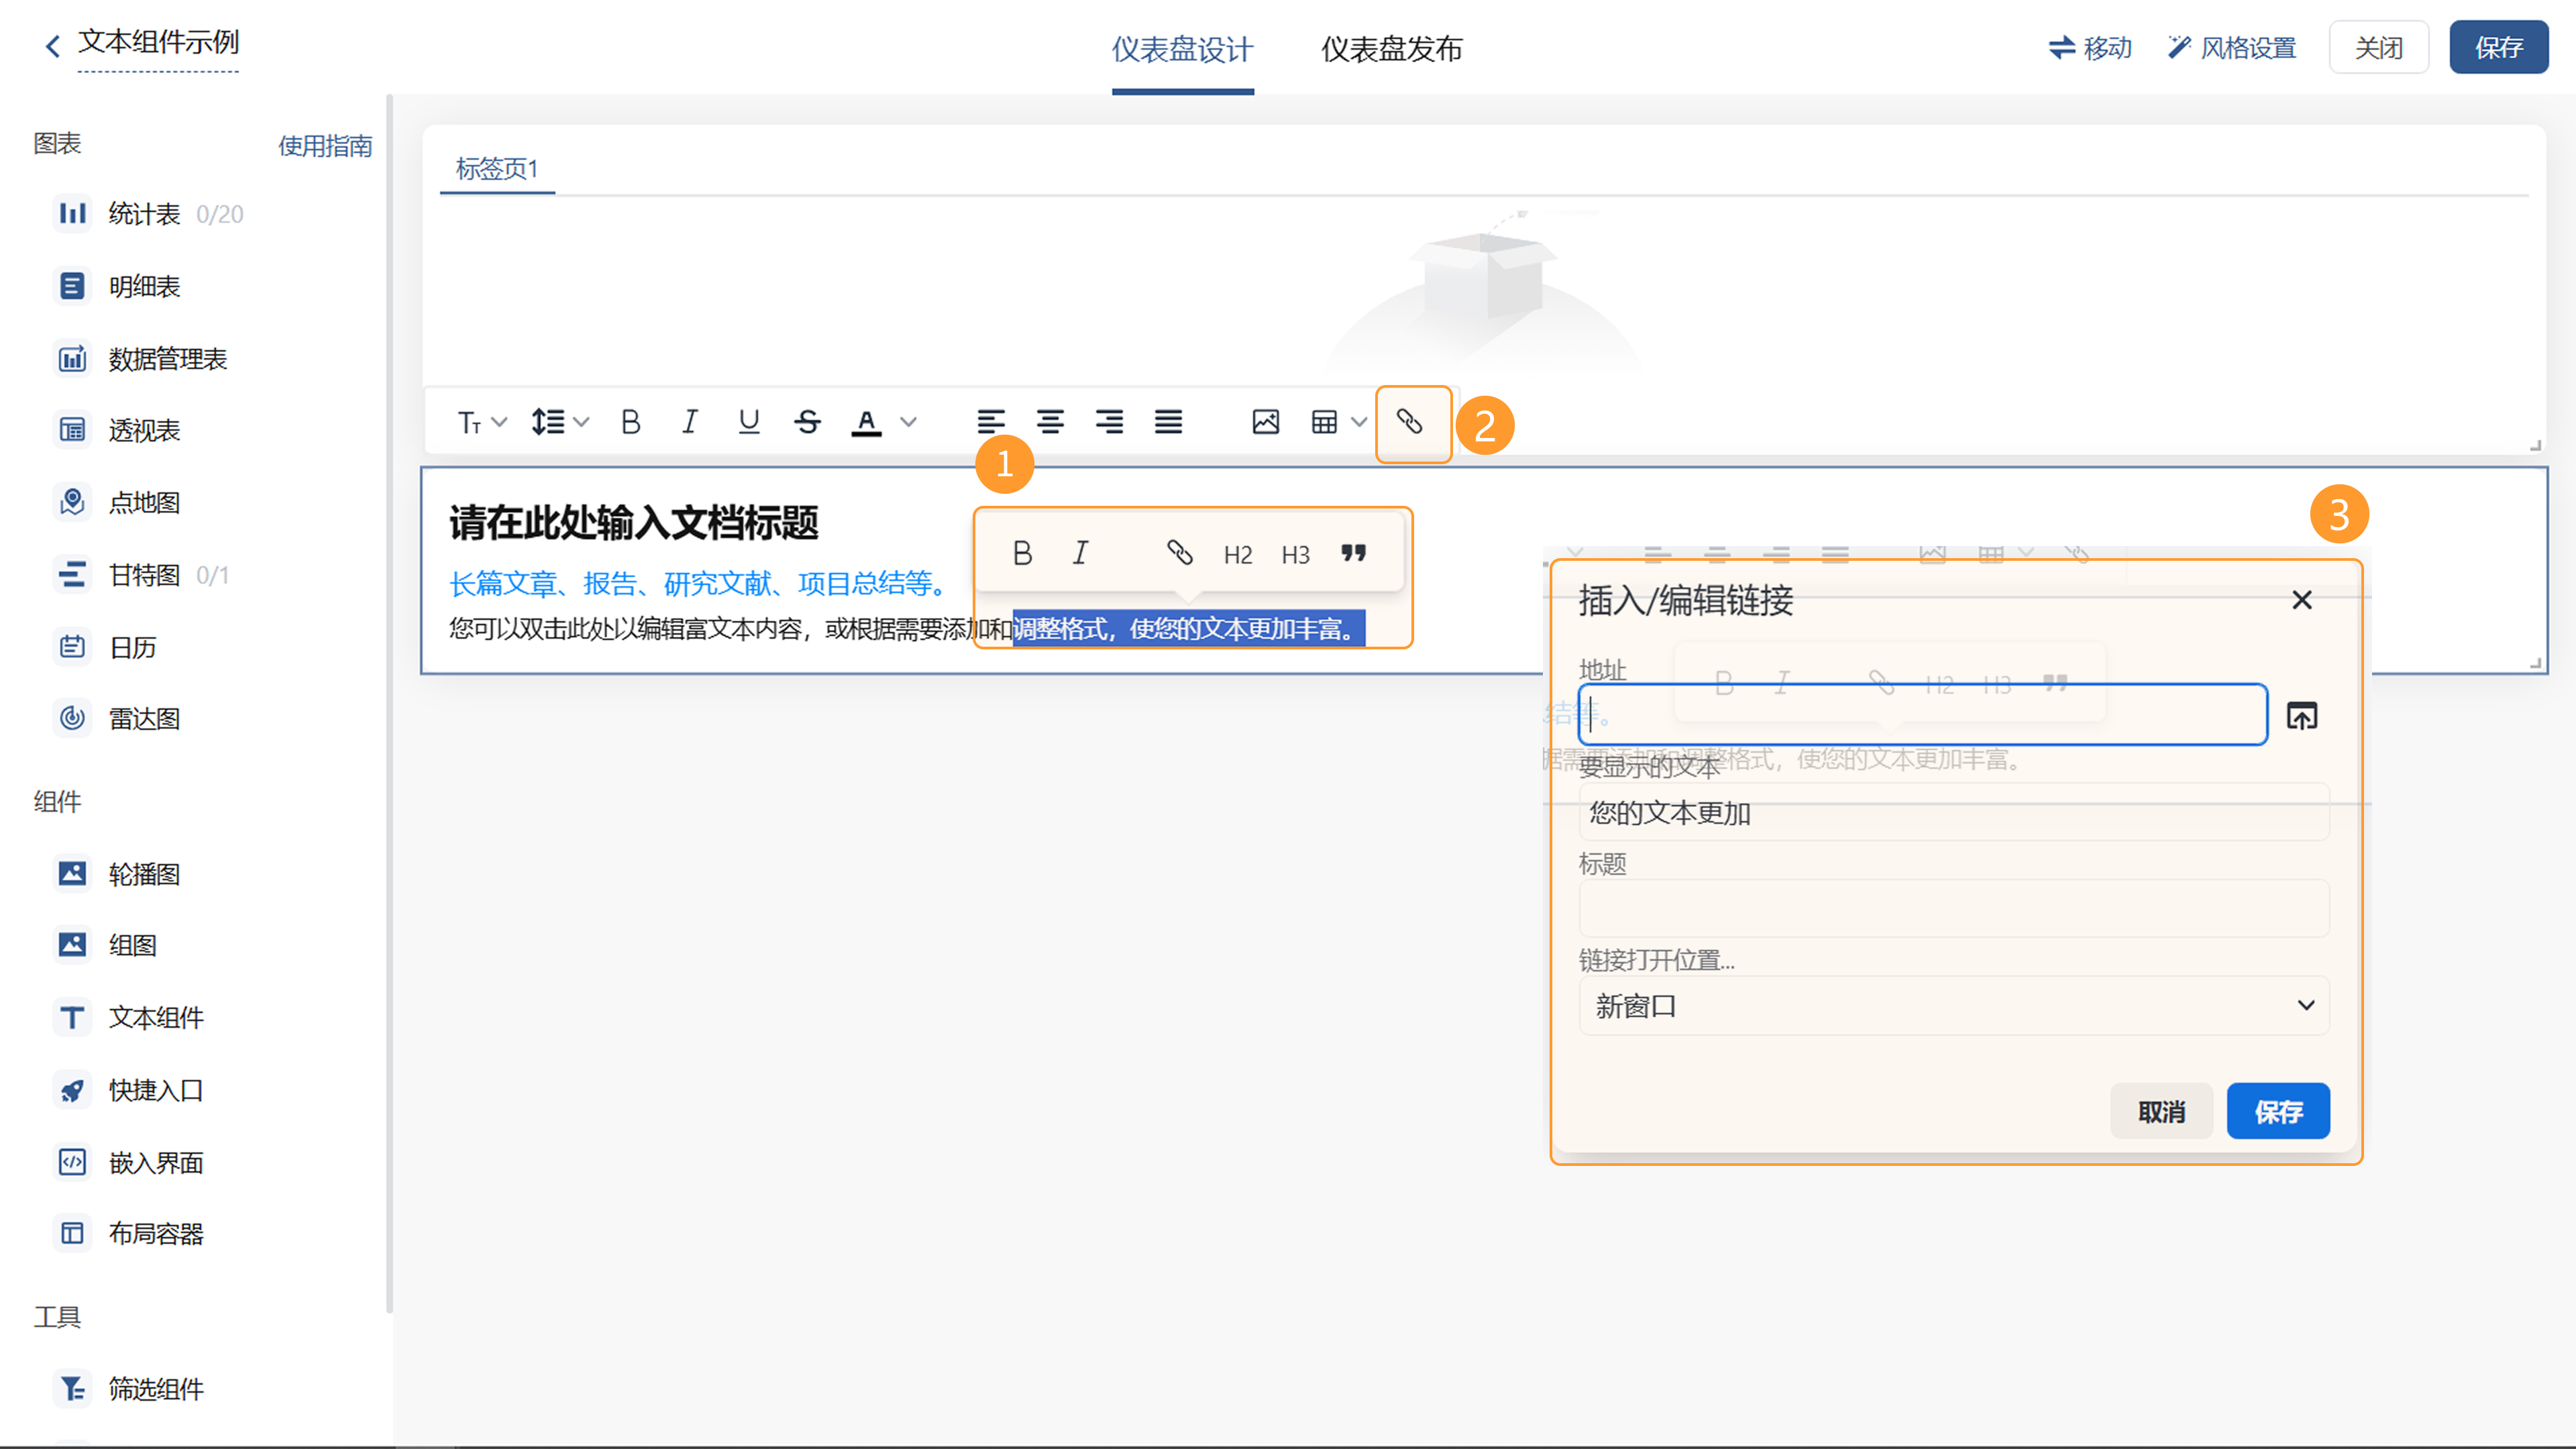Open font size Tт dropdown
The width and height of the screenshot is (2576, 1449).
482,423
